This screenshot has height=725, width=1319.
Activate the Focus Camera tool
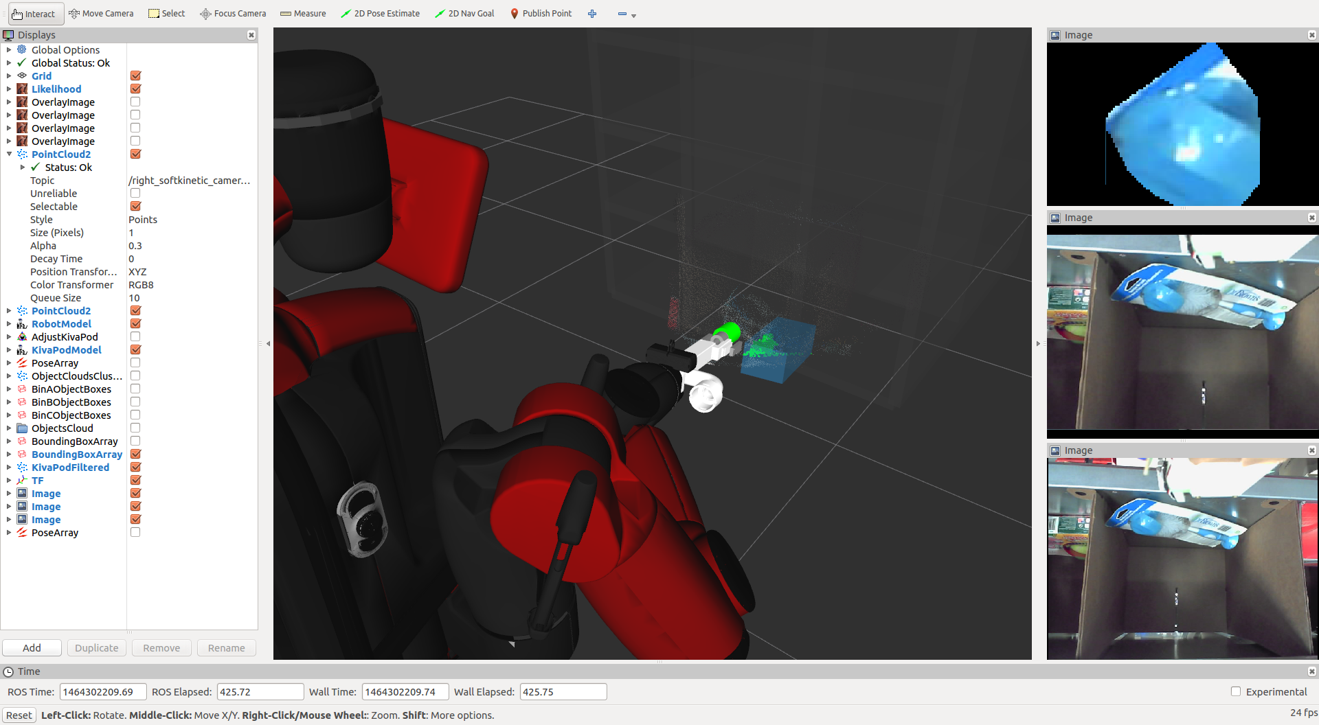(233, 14)
